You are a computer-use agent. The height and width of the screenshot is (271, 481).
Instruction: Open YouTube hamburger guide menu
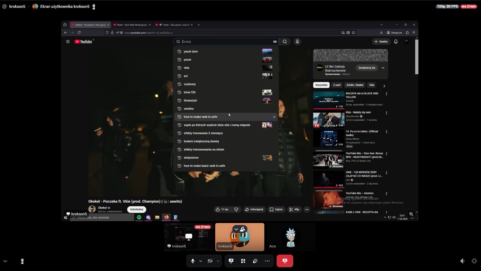point(68,42)
